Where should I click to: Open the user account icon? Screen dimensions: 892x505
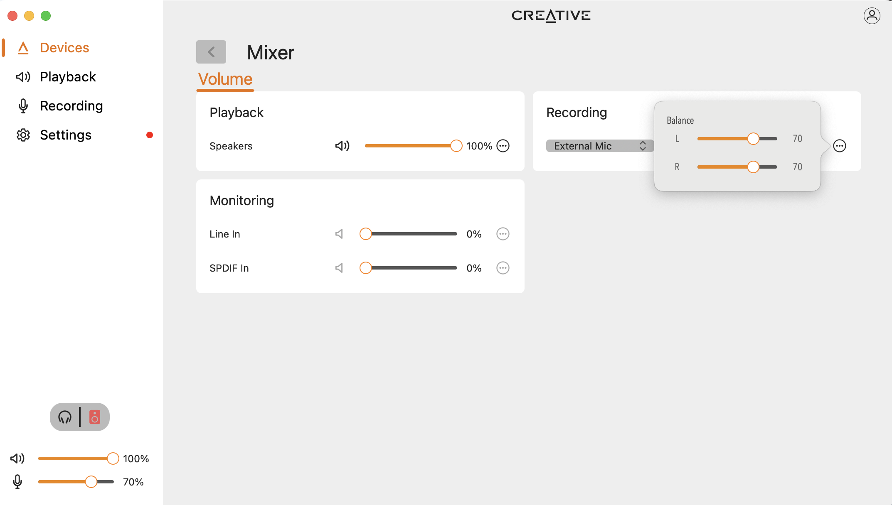pyautogui.click(x=872, y=15)
